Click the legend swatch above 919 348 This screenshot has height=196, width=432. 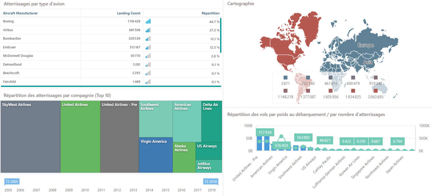376,78
